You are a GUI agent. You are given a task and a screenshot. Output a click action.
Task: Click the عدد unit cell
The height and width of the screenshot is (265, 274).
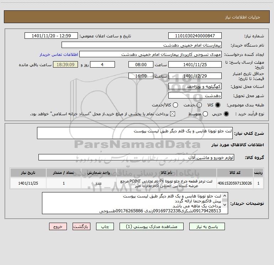(99, 183)
